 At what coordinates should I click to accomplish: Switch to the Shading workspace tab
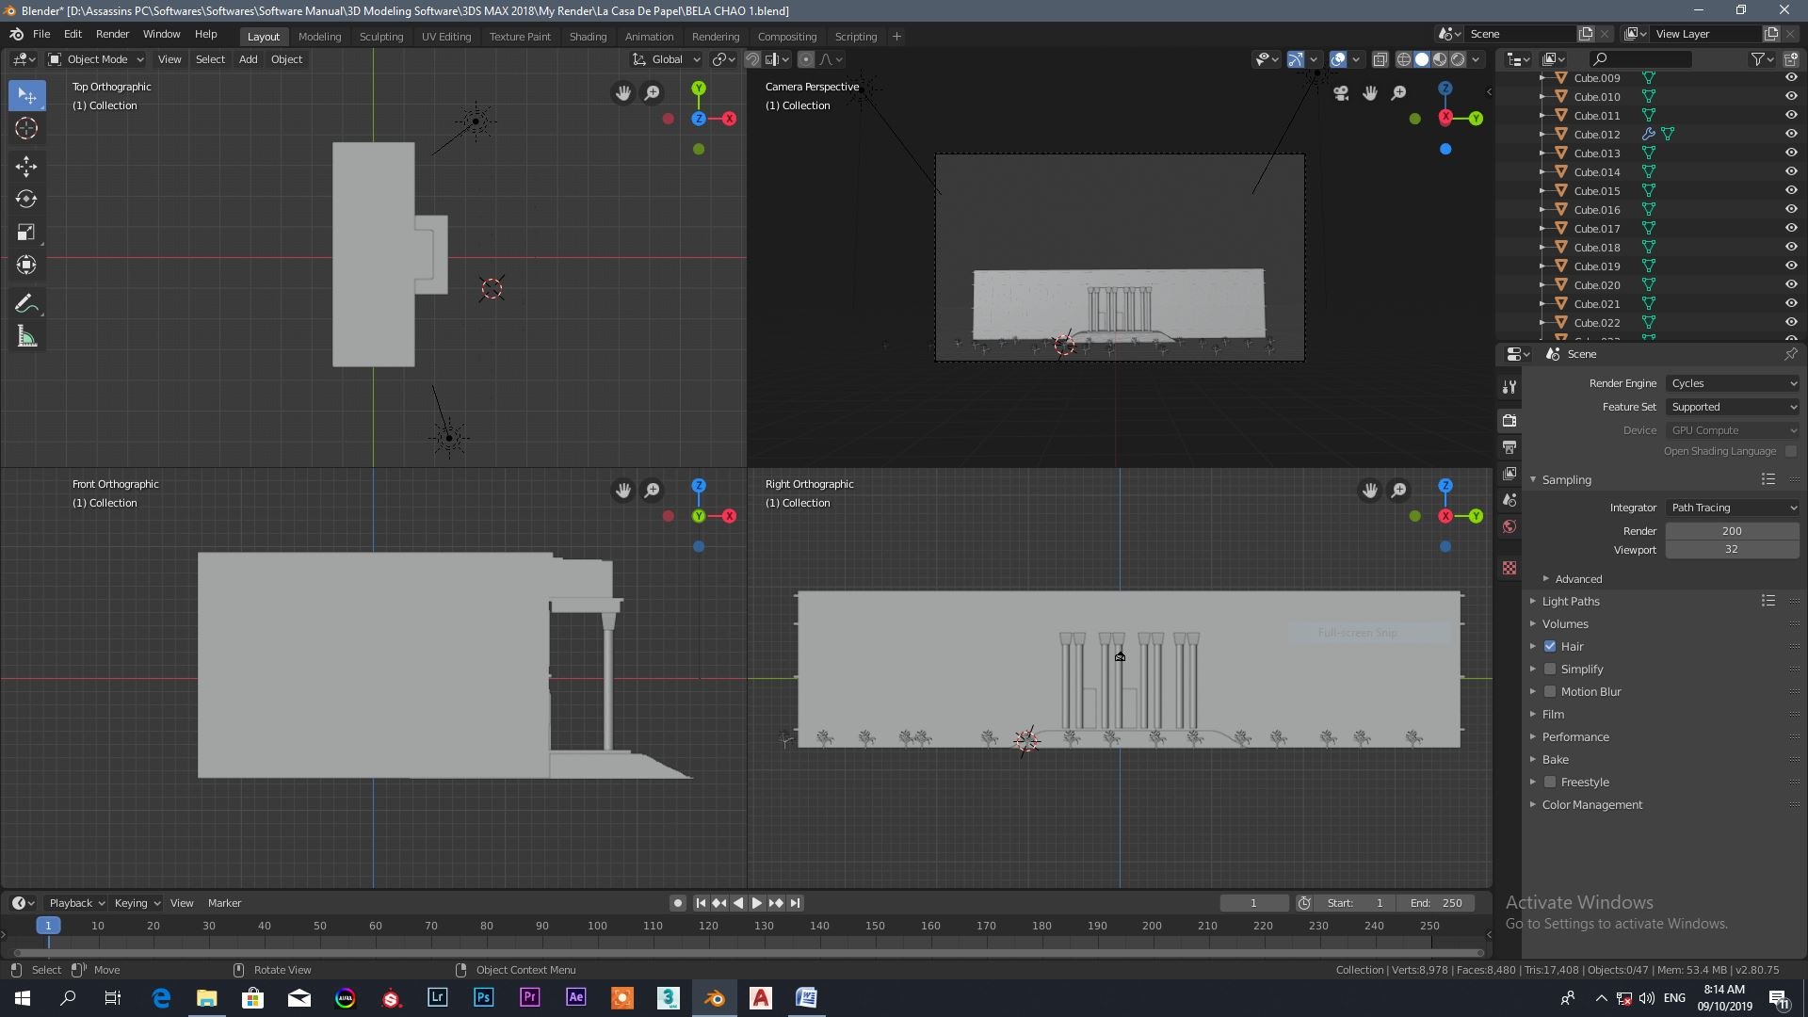click(588, 37)
